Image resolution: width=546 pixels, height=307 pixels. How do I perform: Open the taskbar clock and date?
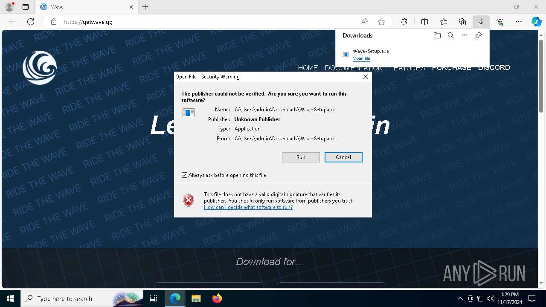point(509,298)
